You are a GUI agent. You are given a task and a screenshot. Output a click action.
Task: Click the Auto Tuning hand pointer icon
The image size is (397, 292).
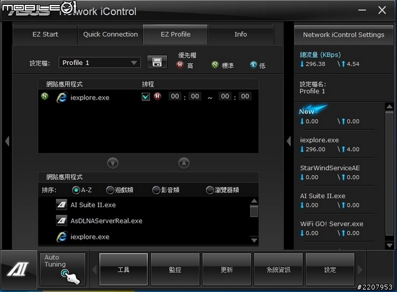(x=70, y=277)
